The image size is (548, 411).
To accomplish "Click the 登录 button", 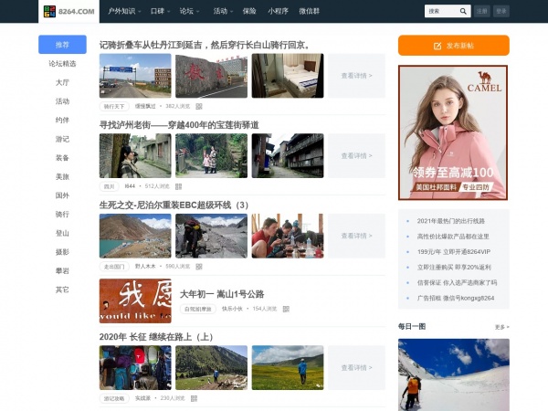I will click(501, 11).
